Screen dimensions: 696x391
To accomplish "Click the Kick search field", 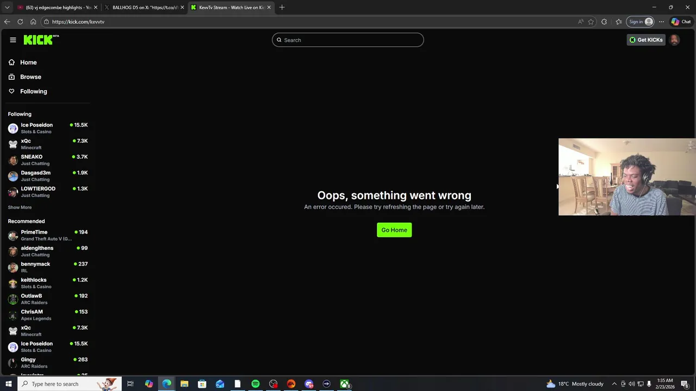I will 348,40.
